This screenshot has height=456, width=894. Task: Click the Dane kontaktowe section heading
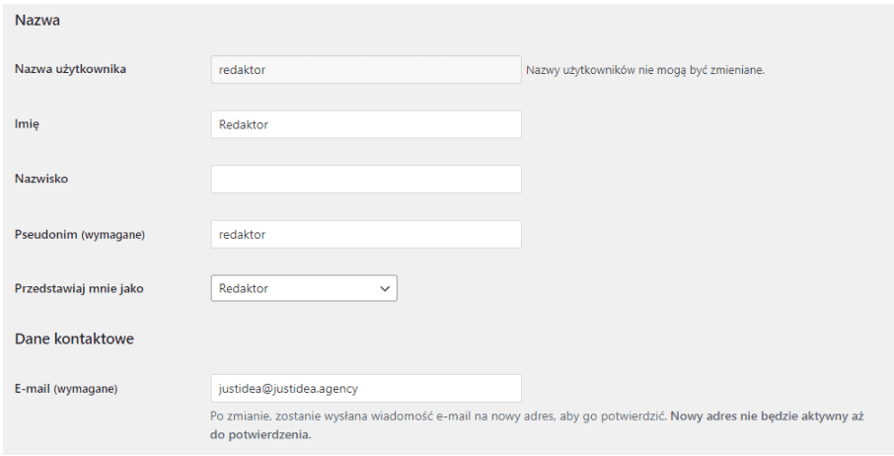pos(74,339)
